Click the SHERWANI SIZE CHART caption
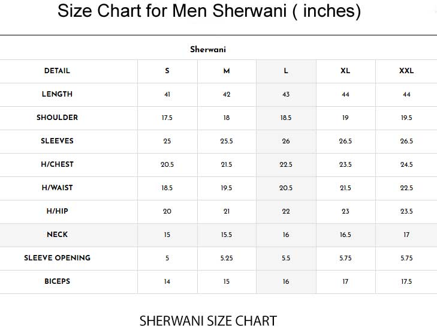This screenshot has height=333, width=437. tap(208, 321)
